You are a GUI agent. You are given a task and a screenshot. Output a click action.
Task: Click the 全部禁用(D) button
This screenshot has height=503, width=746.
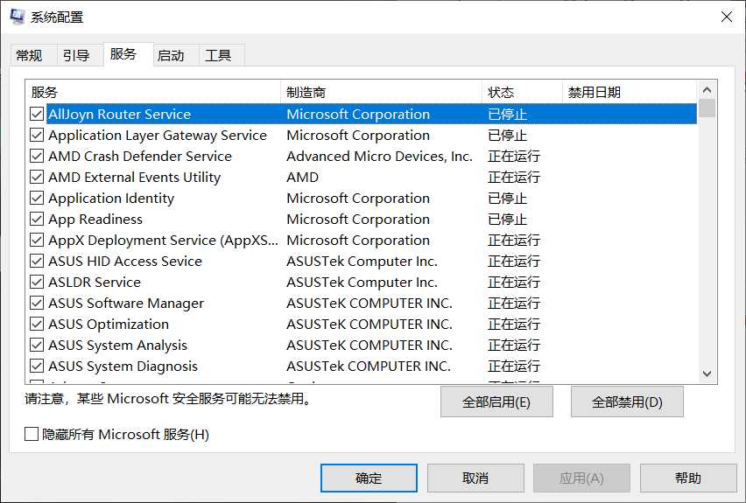[627, 402]
